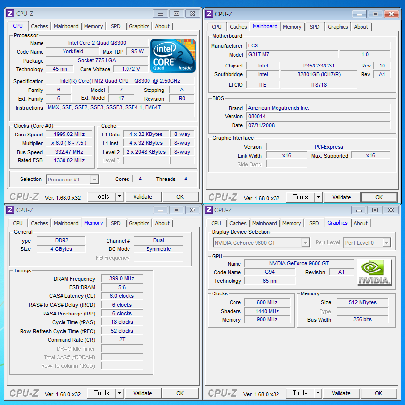This screenshot has width=405, height=405.
Task: Click Validate in the Mainboard window
Action: (341, 197)
